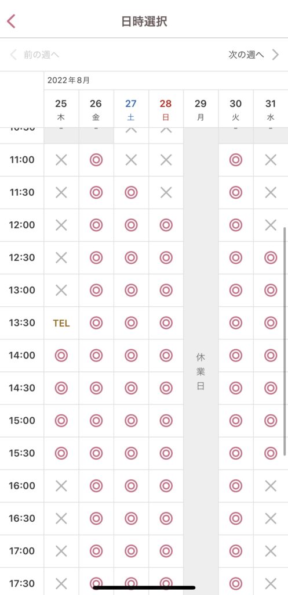
Task: Select the 28 日 date column header
Action: tap(166, 109)
